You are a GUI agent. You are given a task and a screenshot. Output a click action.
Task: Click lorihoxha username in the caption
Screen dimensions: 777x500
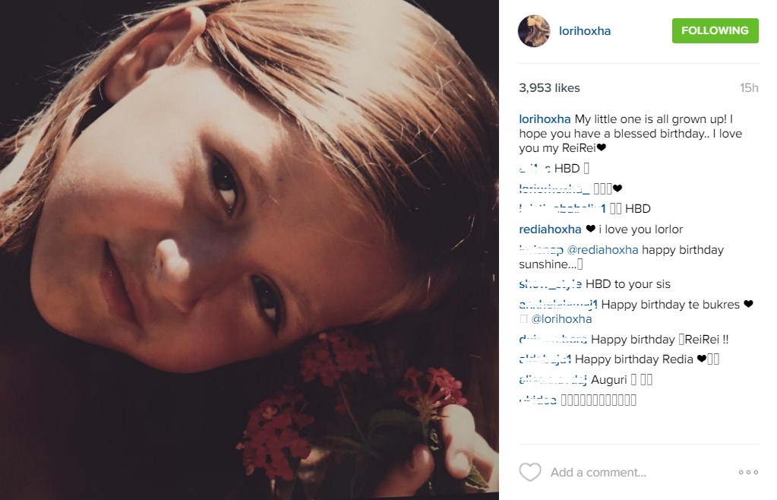tap(545, 119)
